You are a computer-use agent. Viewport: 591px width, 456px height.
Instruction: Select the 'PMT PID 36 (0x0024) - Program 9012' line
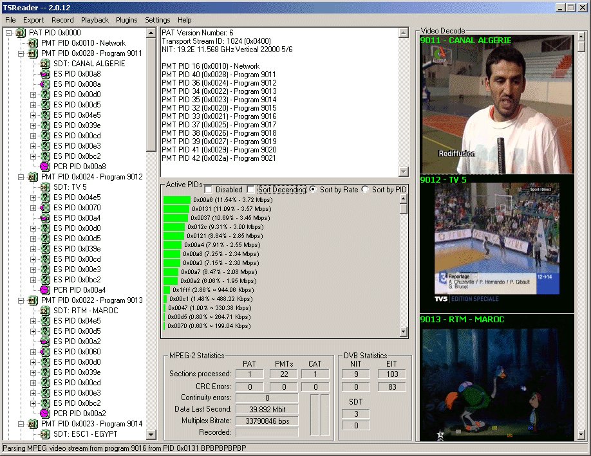(219, 83)
